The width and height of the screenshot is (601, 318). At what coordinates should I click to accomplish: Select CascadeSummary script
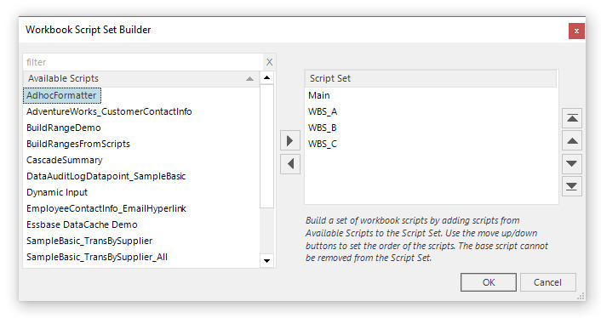click(x=65, y=160)
